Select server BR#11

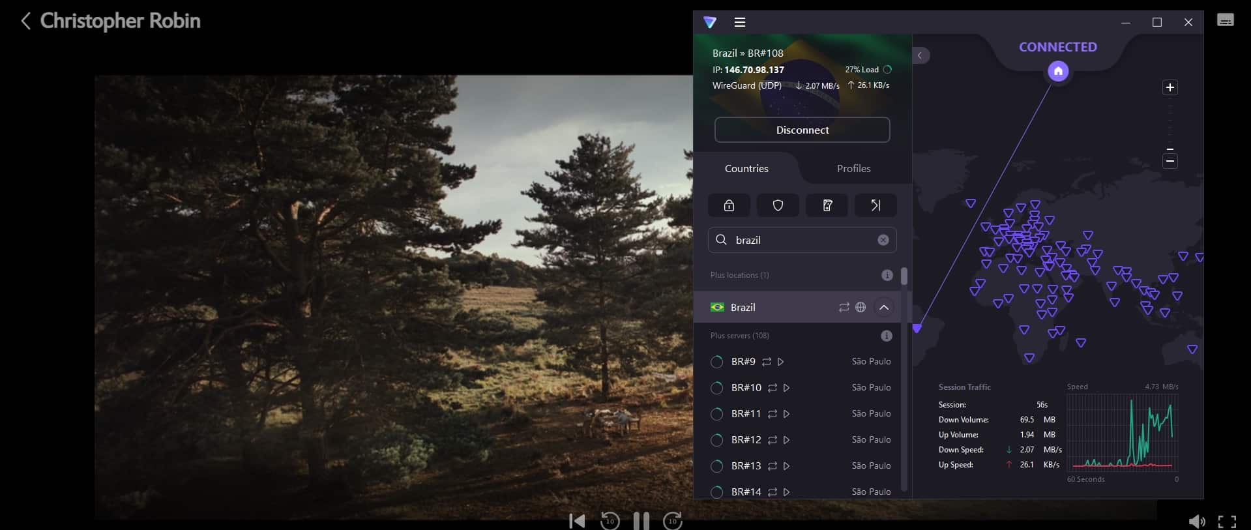coord(797,413)
